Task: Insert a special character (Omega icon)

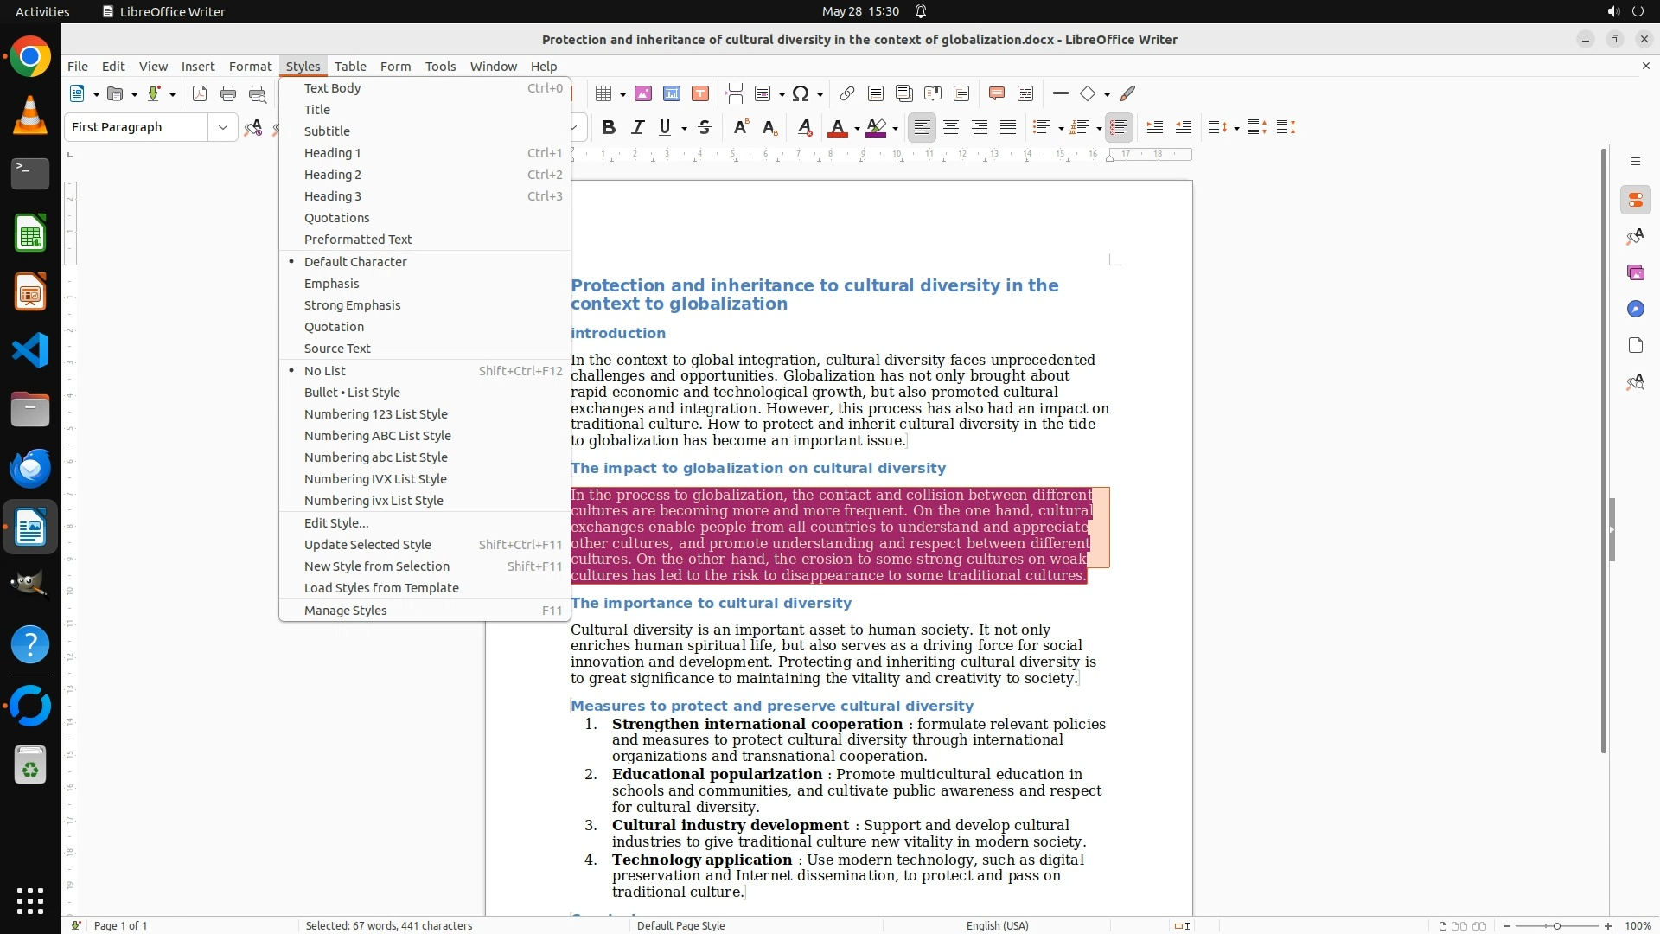Action: (801, 93)
